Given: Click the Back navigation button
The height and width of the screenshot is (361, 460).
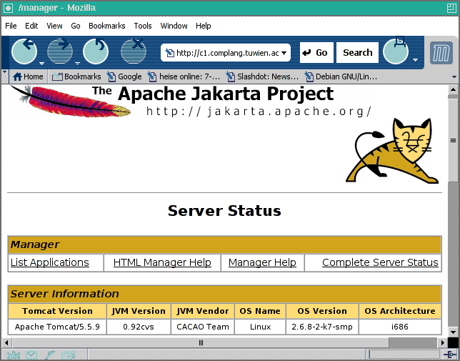Looking at the screenshot, I should point(24,51).
